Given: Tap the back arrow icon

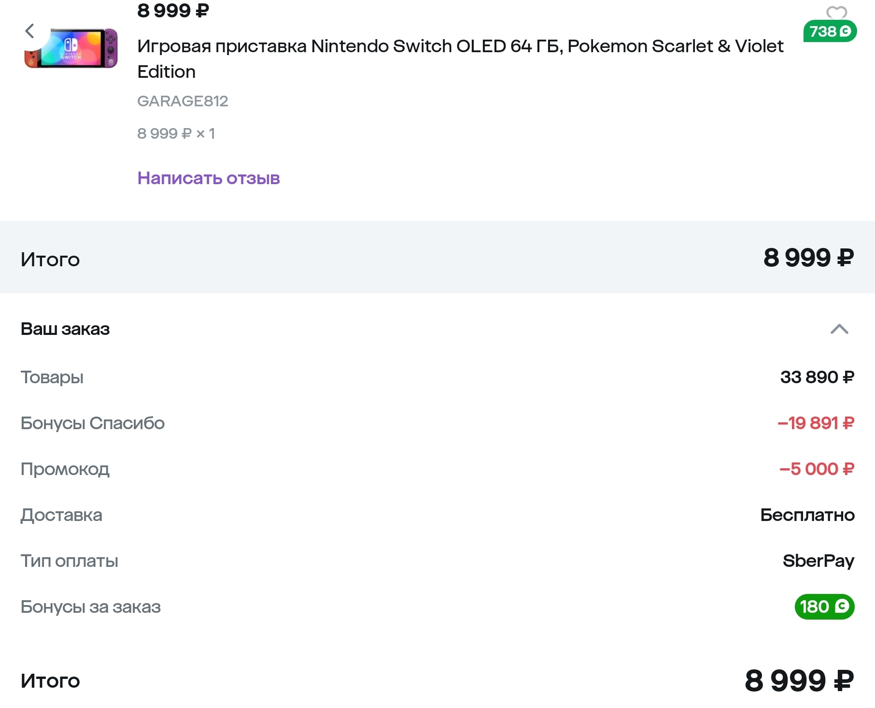Looking at the screenshot, I should (30, 31).
